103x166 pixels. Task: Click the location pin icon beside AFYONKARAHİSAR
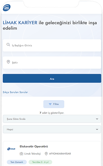pos(46,153)
